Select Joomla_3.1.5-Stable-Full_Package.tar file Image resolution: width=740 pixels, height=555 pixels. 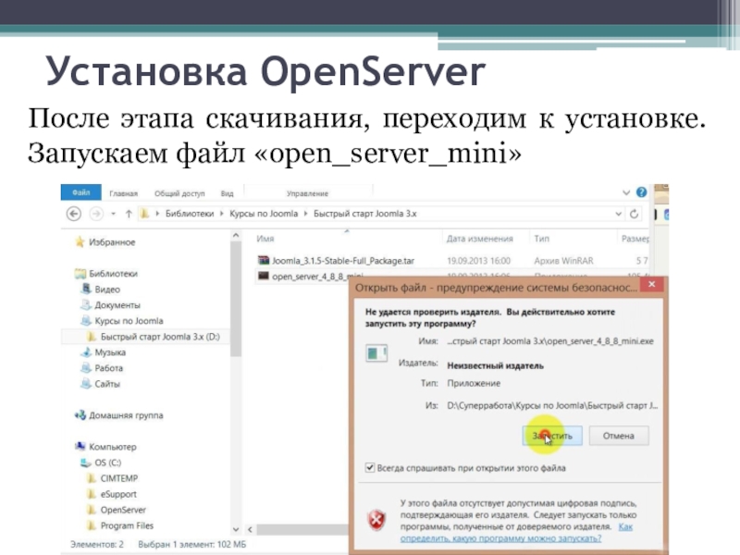click(343, 261)
